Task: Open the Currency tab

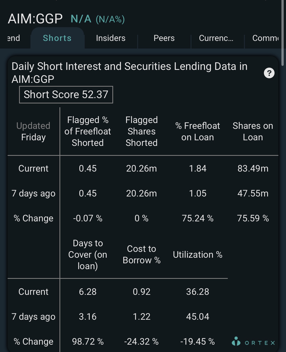Action: (x=216, y=38)
